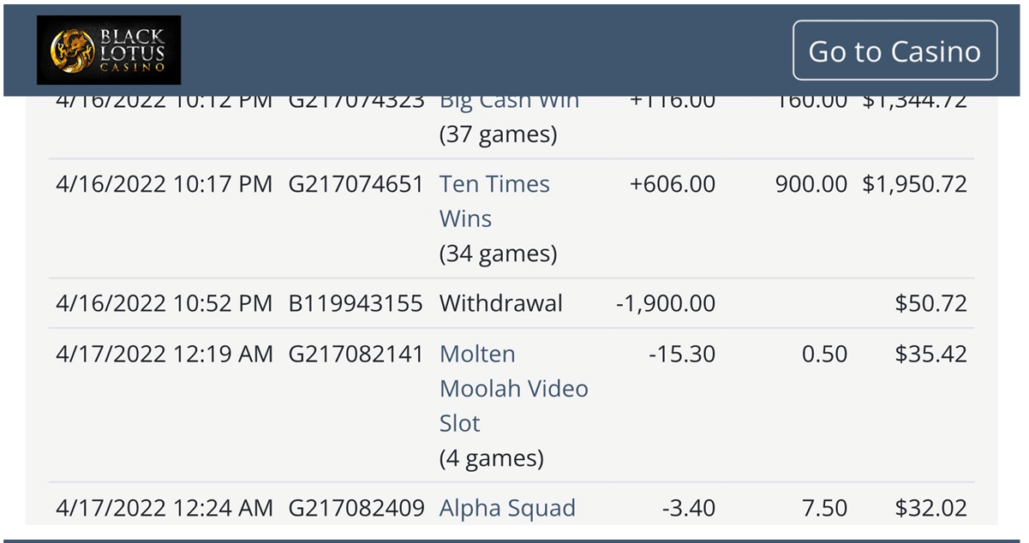Click the $50.72 balance after withdrawal
1029x543 pixels.
point(930,303)
